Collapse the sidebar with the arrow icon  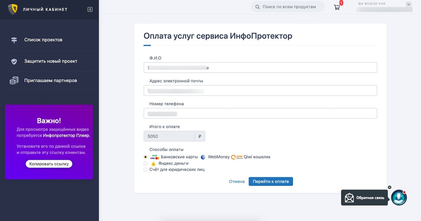[x=90, y=9]
